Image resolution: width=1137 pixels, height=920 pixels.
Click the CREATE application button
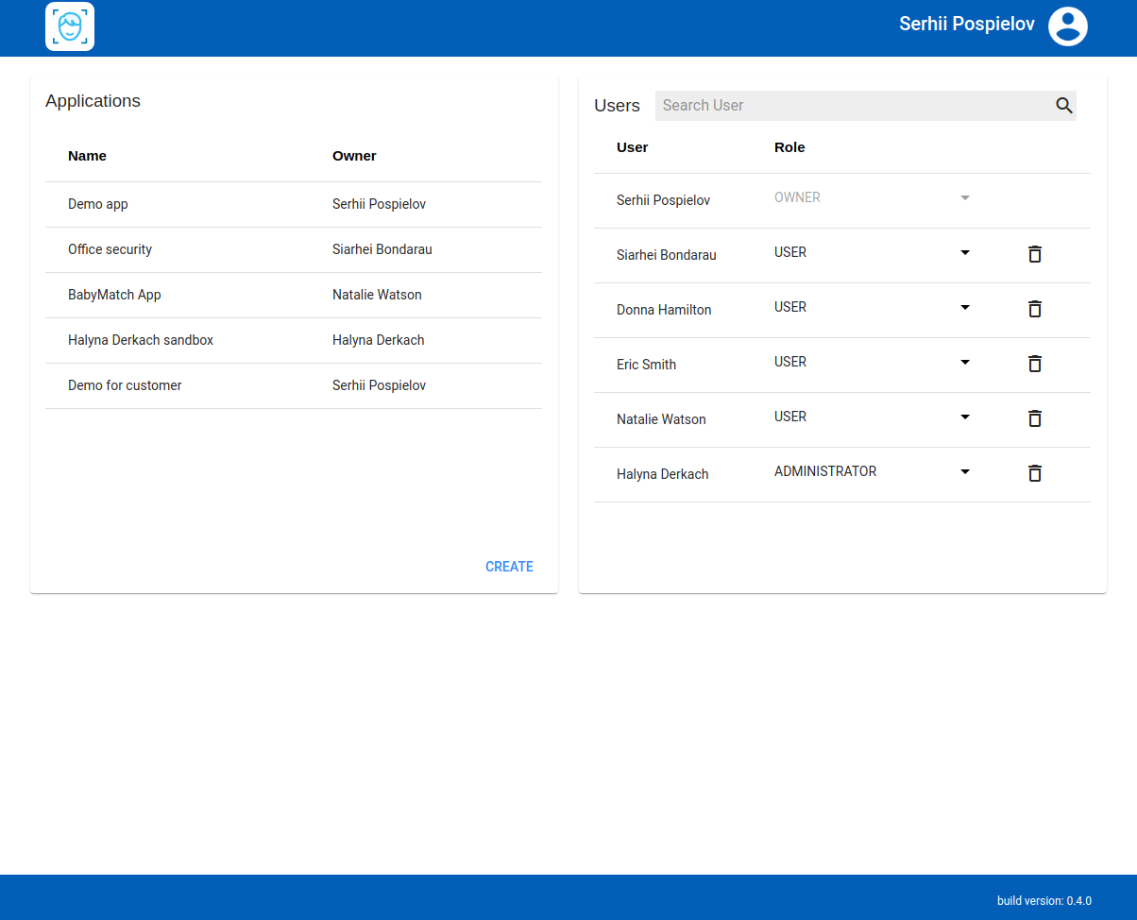[x=509, y=567]
